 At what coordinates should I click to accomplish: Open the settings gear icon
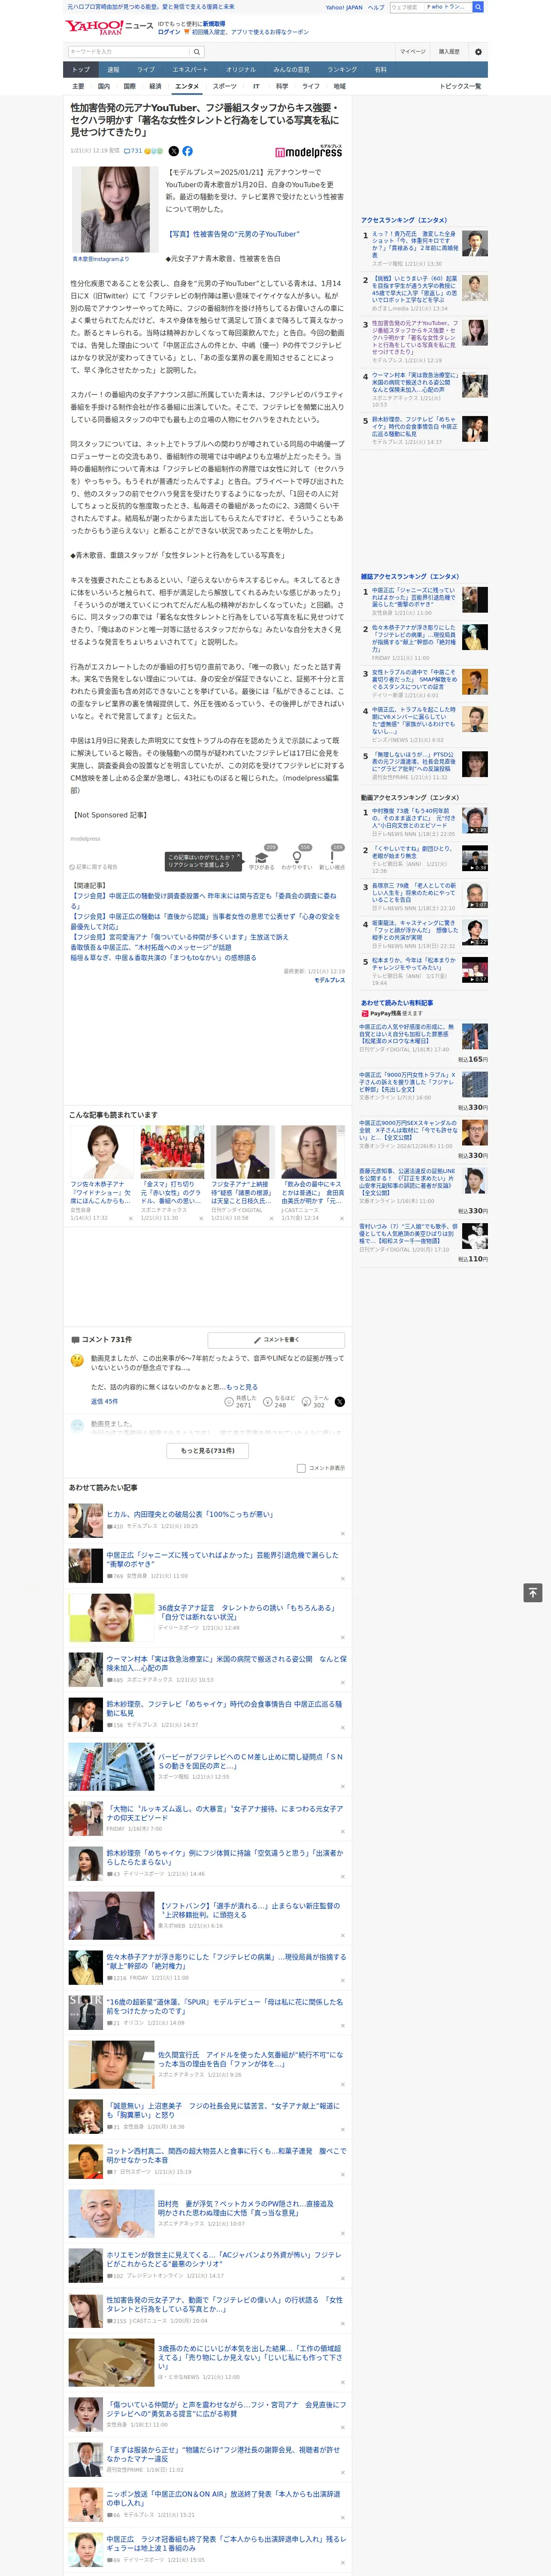pyautogui.click(x=478, y=51)
